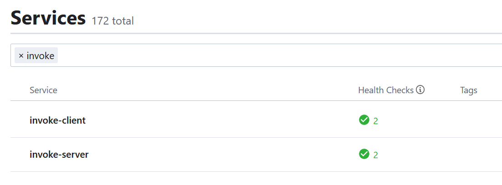Click the number 172 in the services count
Image resolution: width=502 pixels, height=185 pixels.
[x=100, y=21]
